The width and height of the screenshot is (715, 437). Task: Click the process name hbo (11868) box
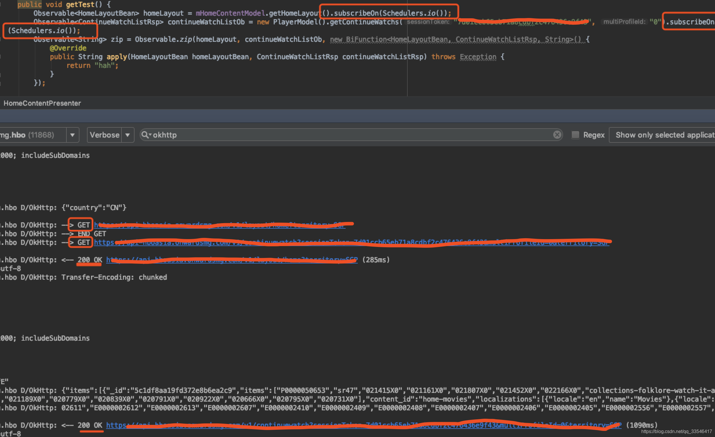coord(32,135)
